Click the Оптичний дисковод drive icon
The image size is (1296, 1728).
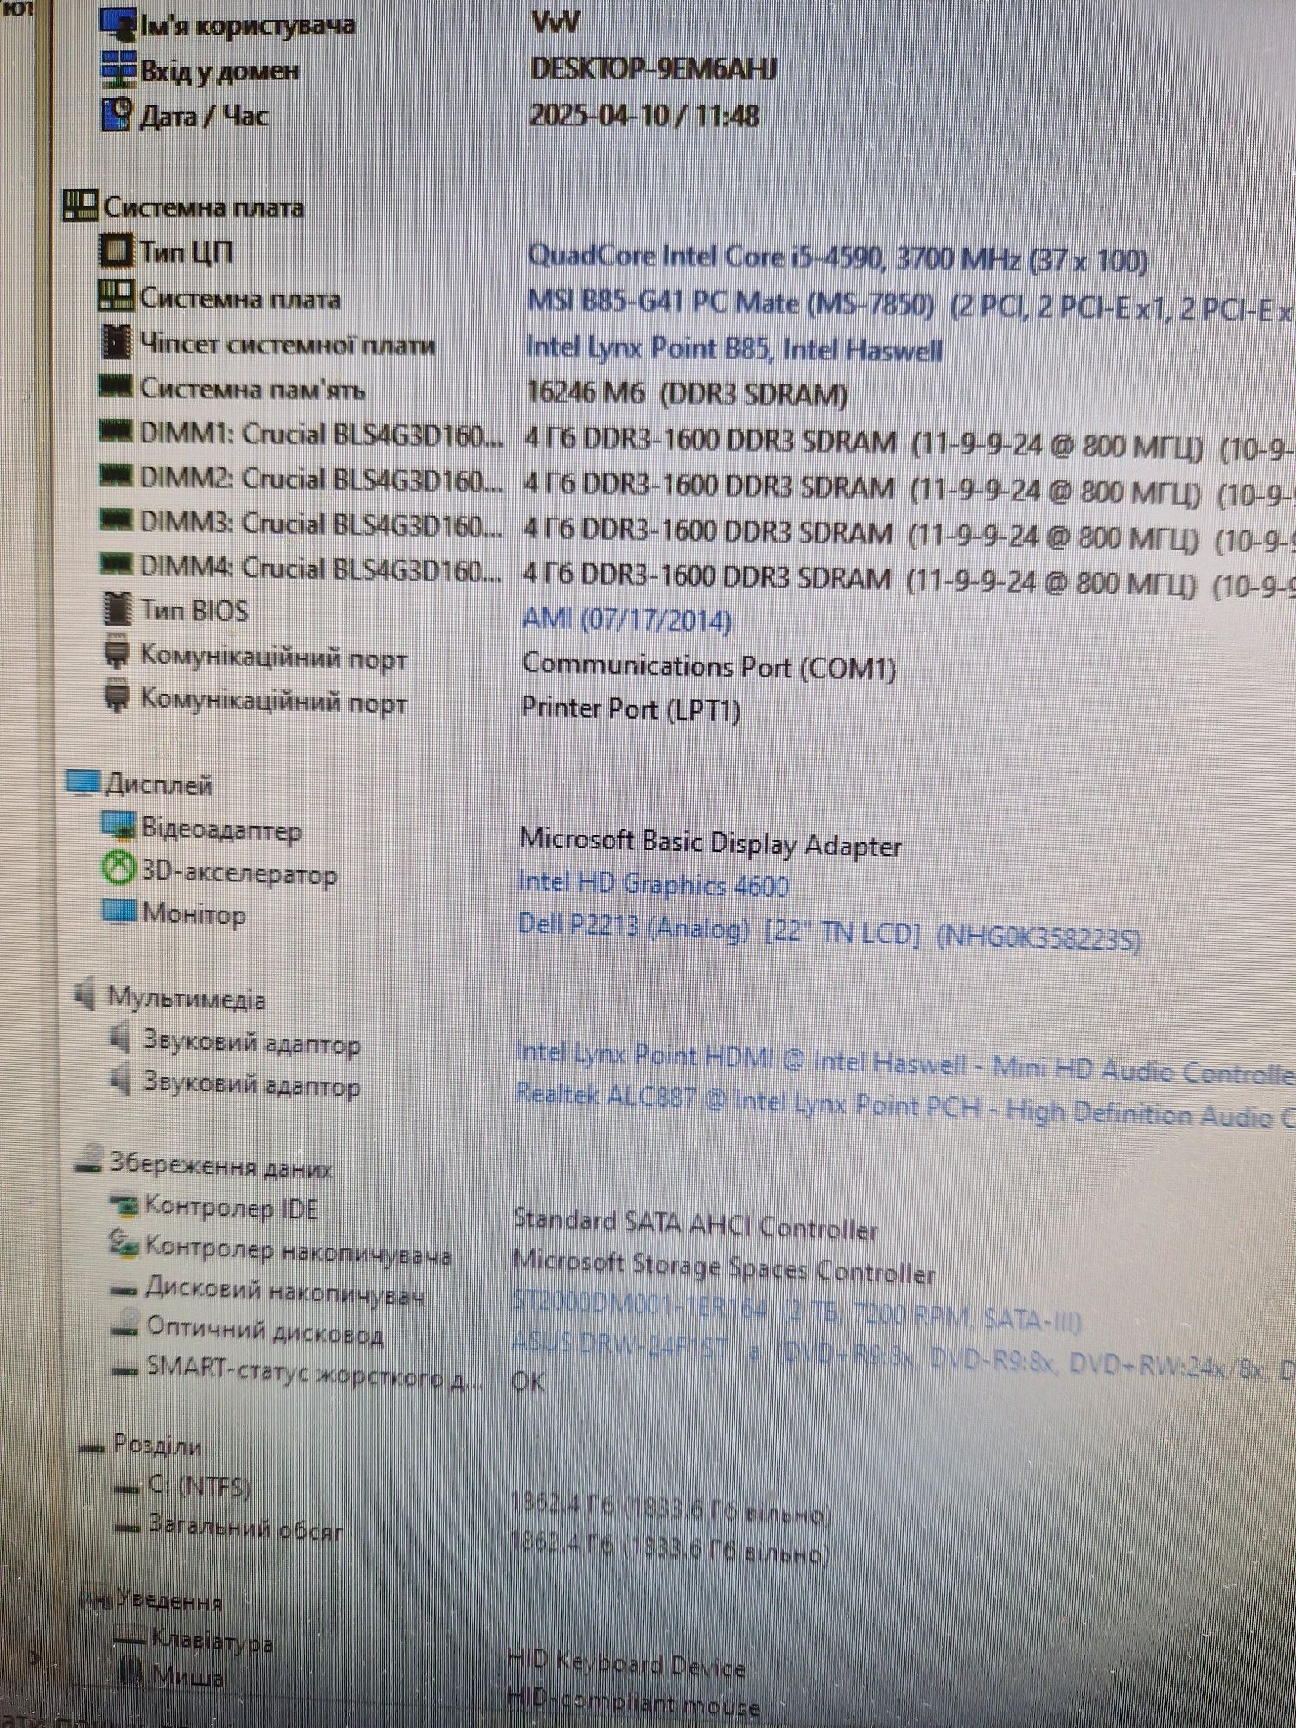tap(127, 1325)
